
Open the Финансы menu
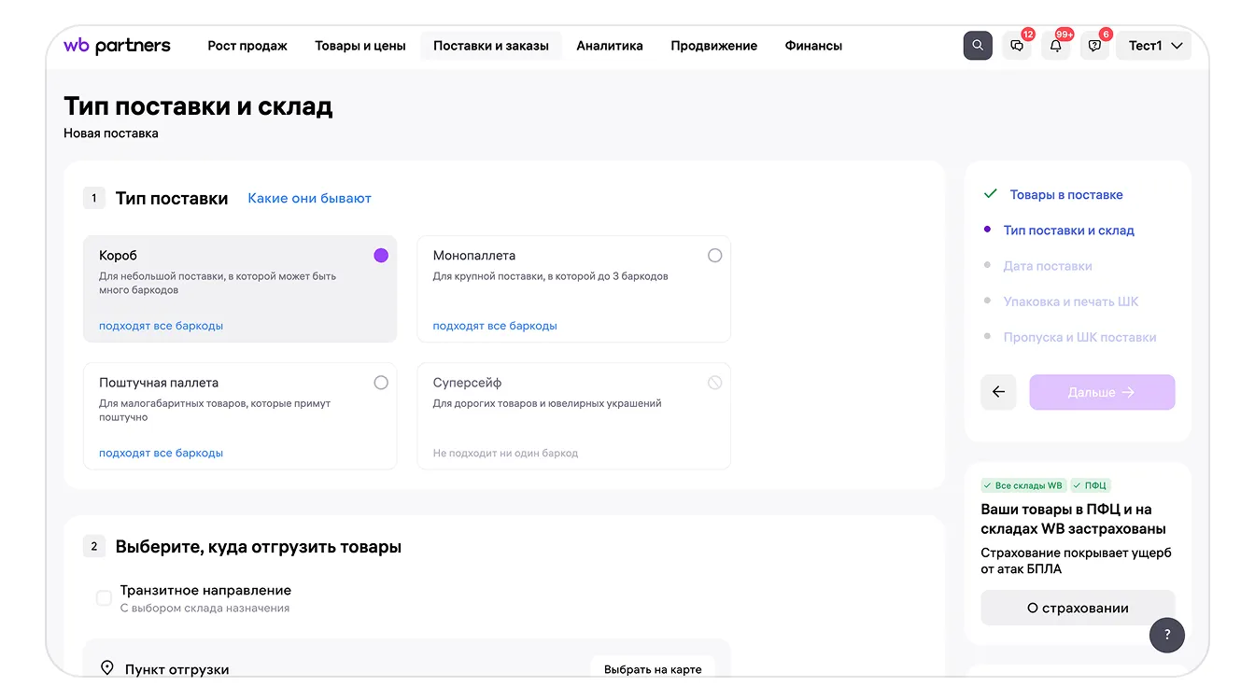(813, 46)
